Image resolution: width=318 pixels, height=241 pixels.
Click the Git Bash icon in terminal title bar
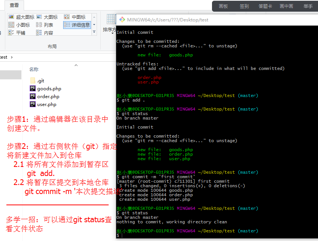click(122, 20)
